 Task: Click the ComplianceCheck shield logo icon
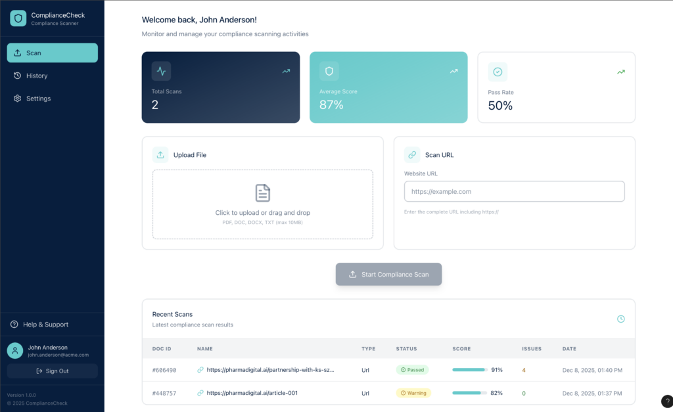pyautogui.click(x=18, y=18)
